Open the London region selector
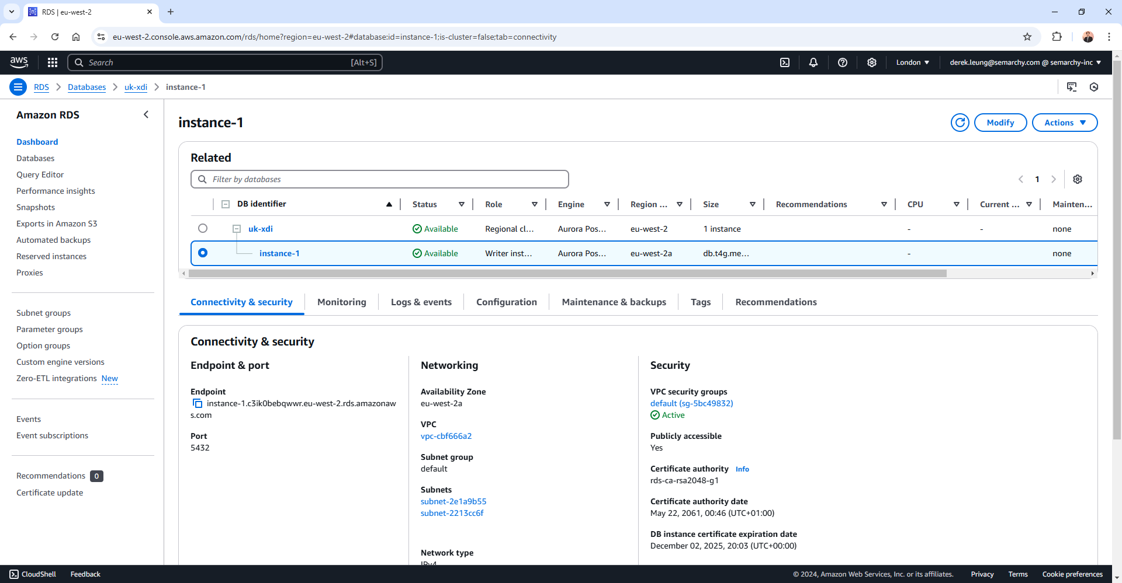 tap(912, 62)
